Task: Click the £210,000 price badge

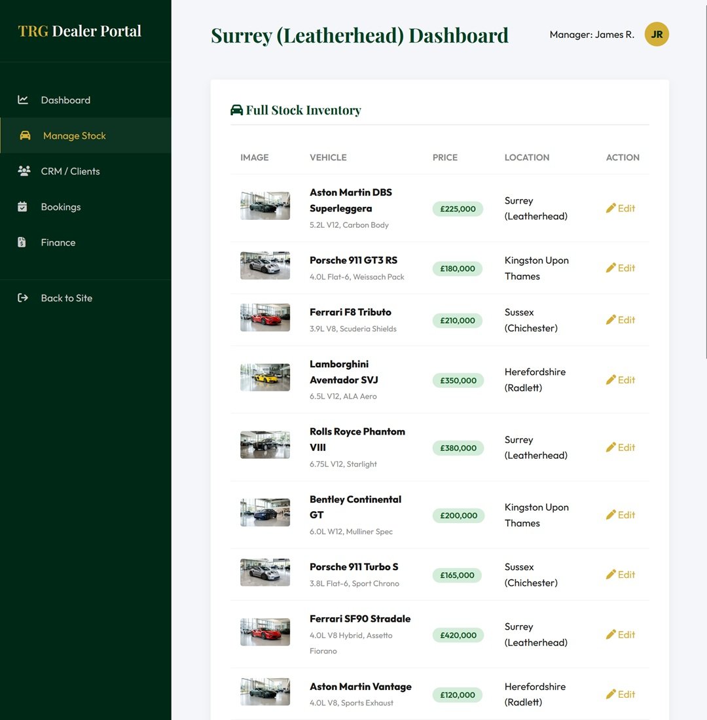Action: [458, 321]
